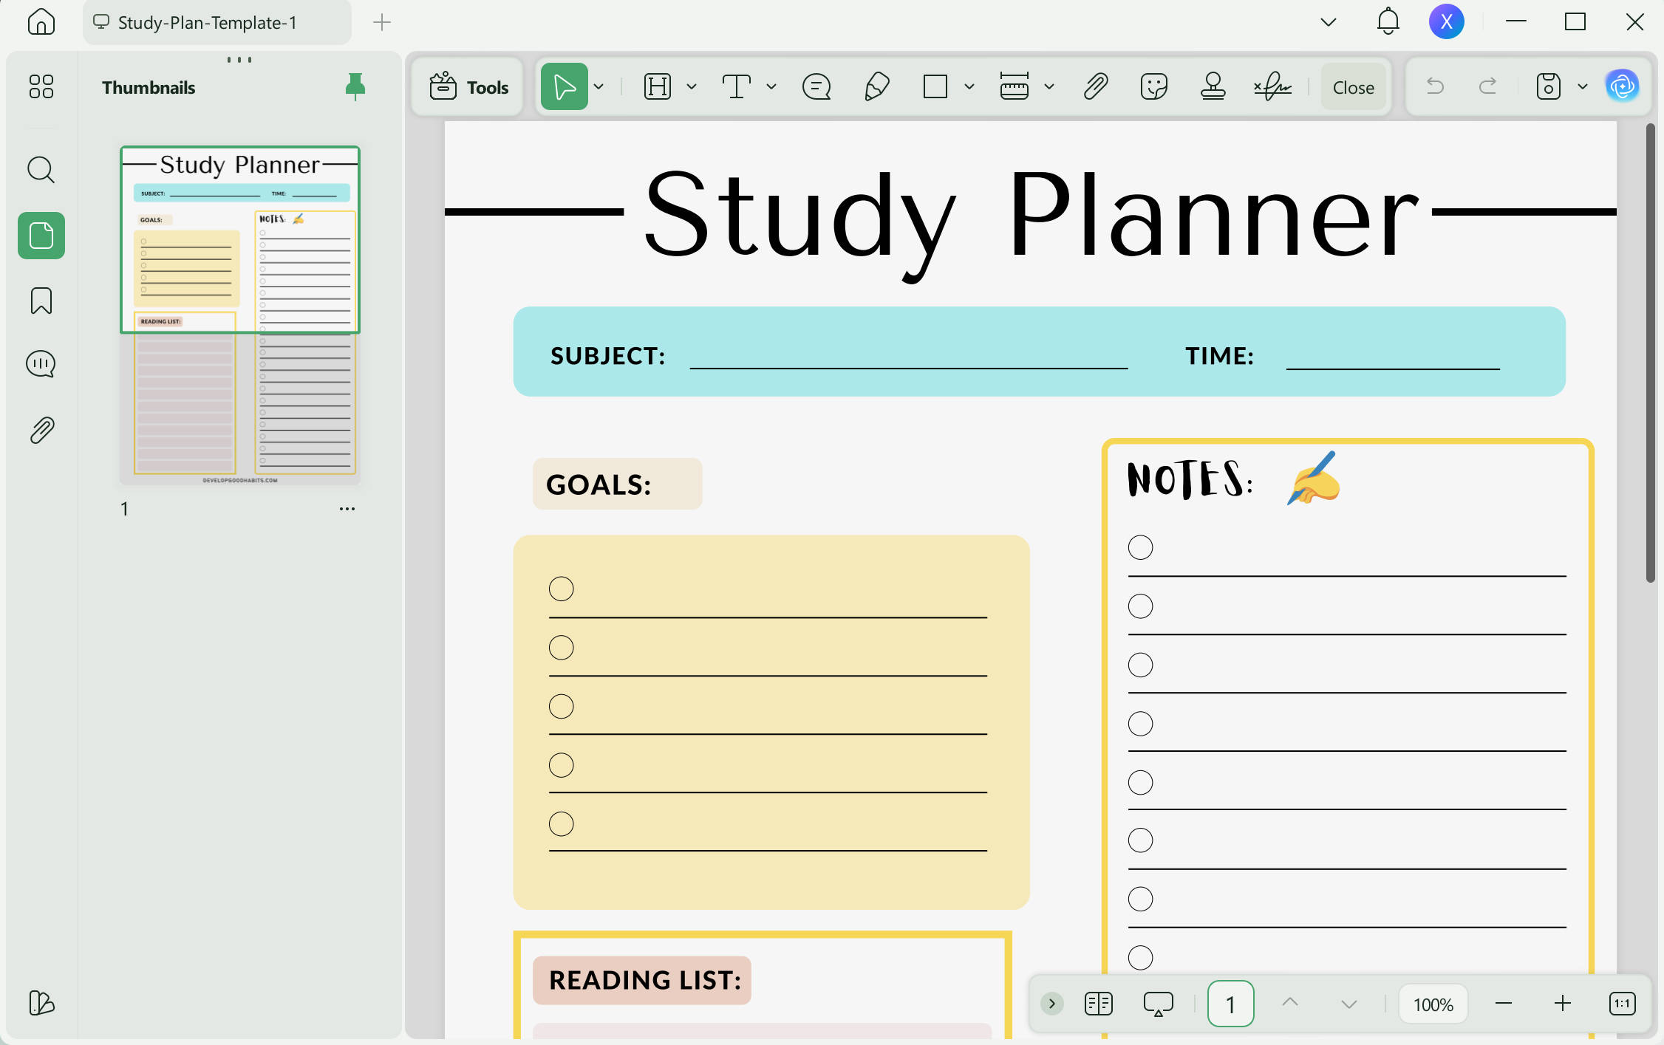
Task: Undo the last action
Action: click(x=1435, y=86)
